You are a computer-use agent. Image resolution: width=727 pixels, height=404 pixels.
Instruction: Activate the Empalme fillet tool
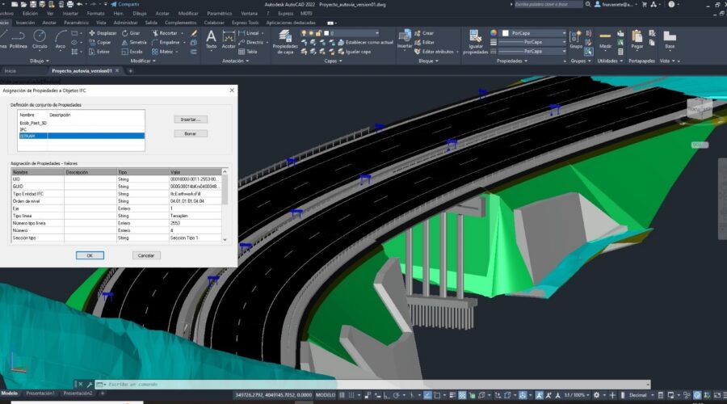click(166, 42)
